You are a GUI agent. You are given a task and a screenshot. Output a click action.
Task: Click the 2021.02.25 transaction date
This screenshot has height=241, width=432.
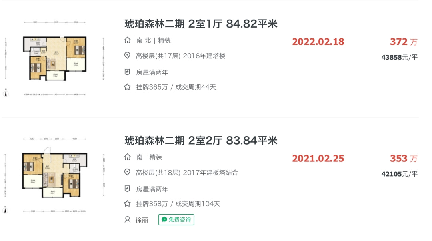tap(318, 158)
